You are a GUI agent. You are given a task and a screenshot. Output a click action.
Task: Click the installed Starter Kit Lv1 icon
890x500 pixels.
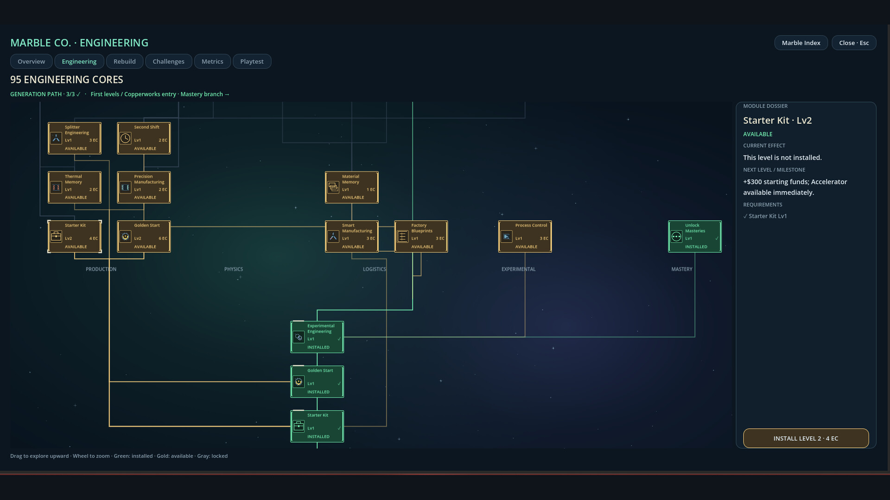coord(299,426)
